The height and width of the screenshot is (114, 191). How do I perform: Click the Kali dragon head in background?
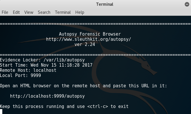tap(148, 67)
